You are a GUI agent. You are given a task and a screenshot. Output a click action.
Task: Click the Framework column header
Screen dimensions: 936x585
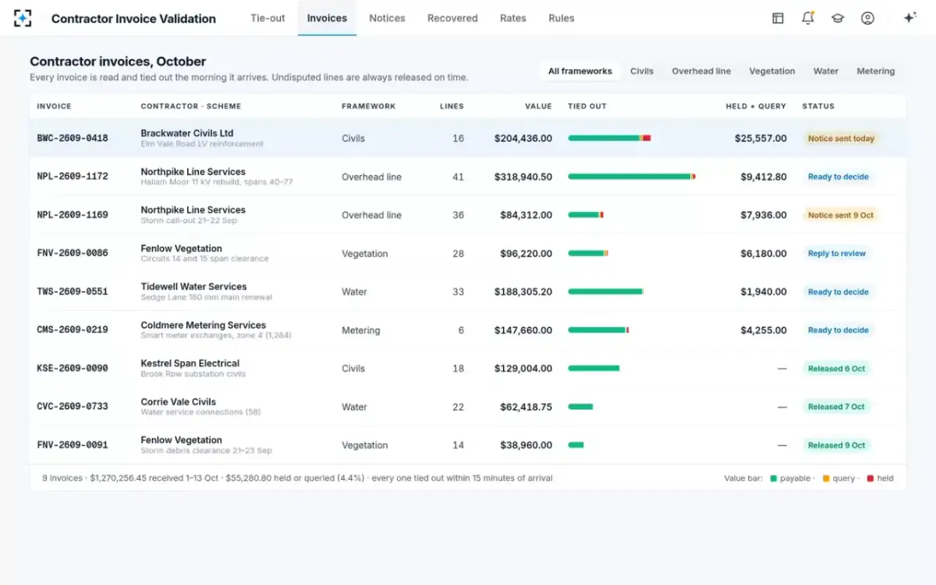[x=368, y=106]
